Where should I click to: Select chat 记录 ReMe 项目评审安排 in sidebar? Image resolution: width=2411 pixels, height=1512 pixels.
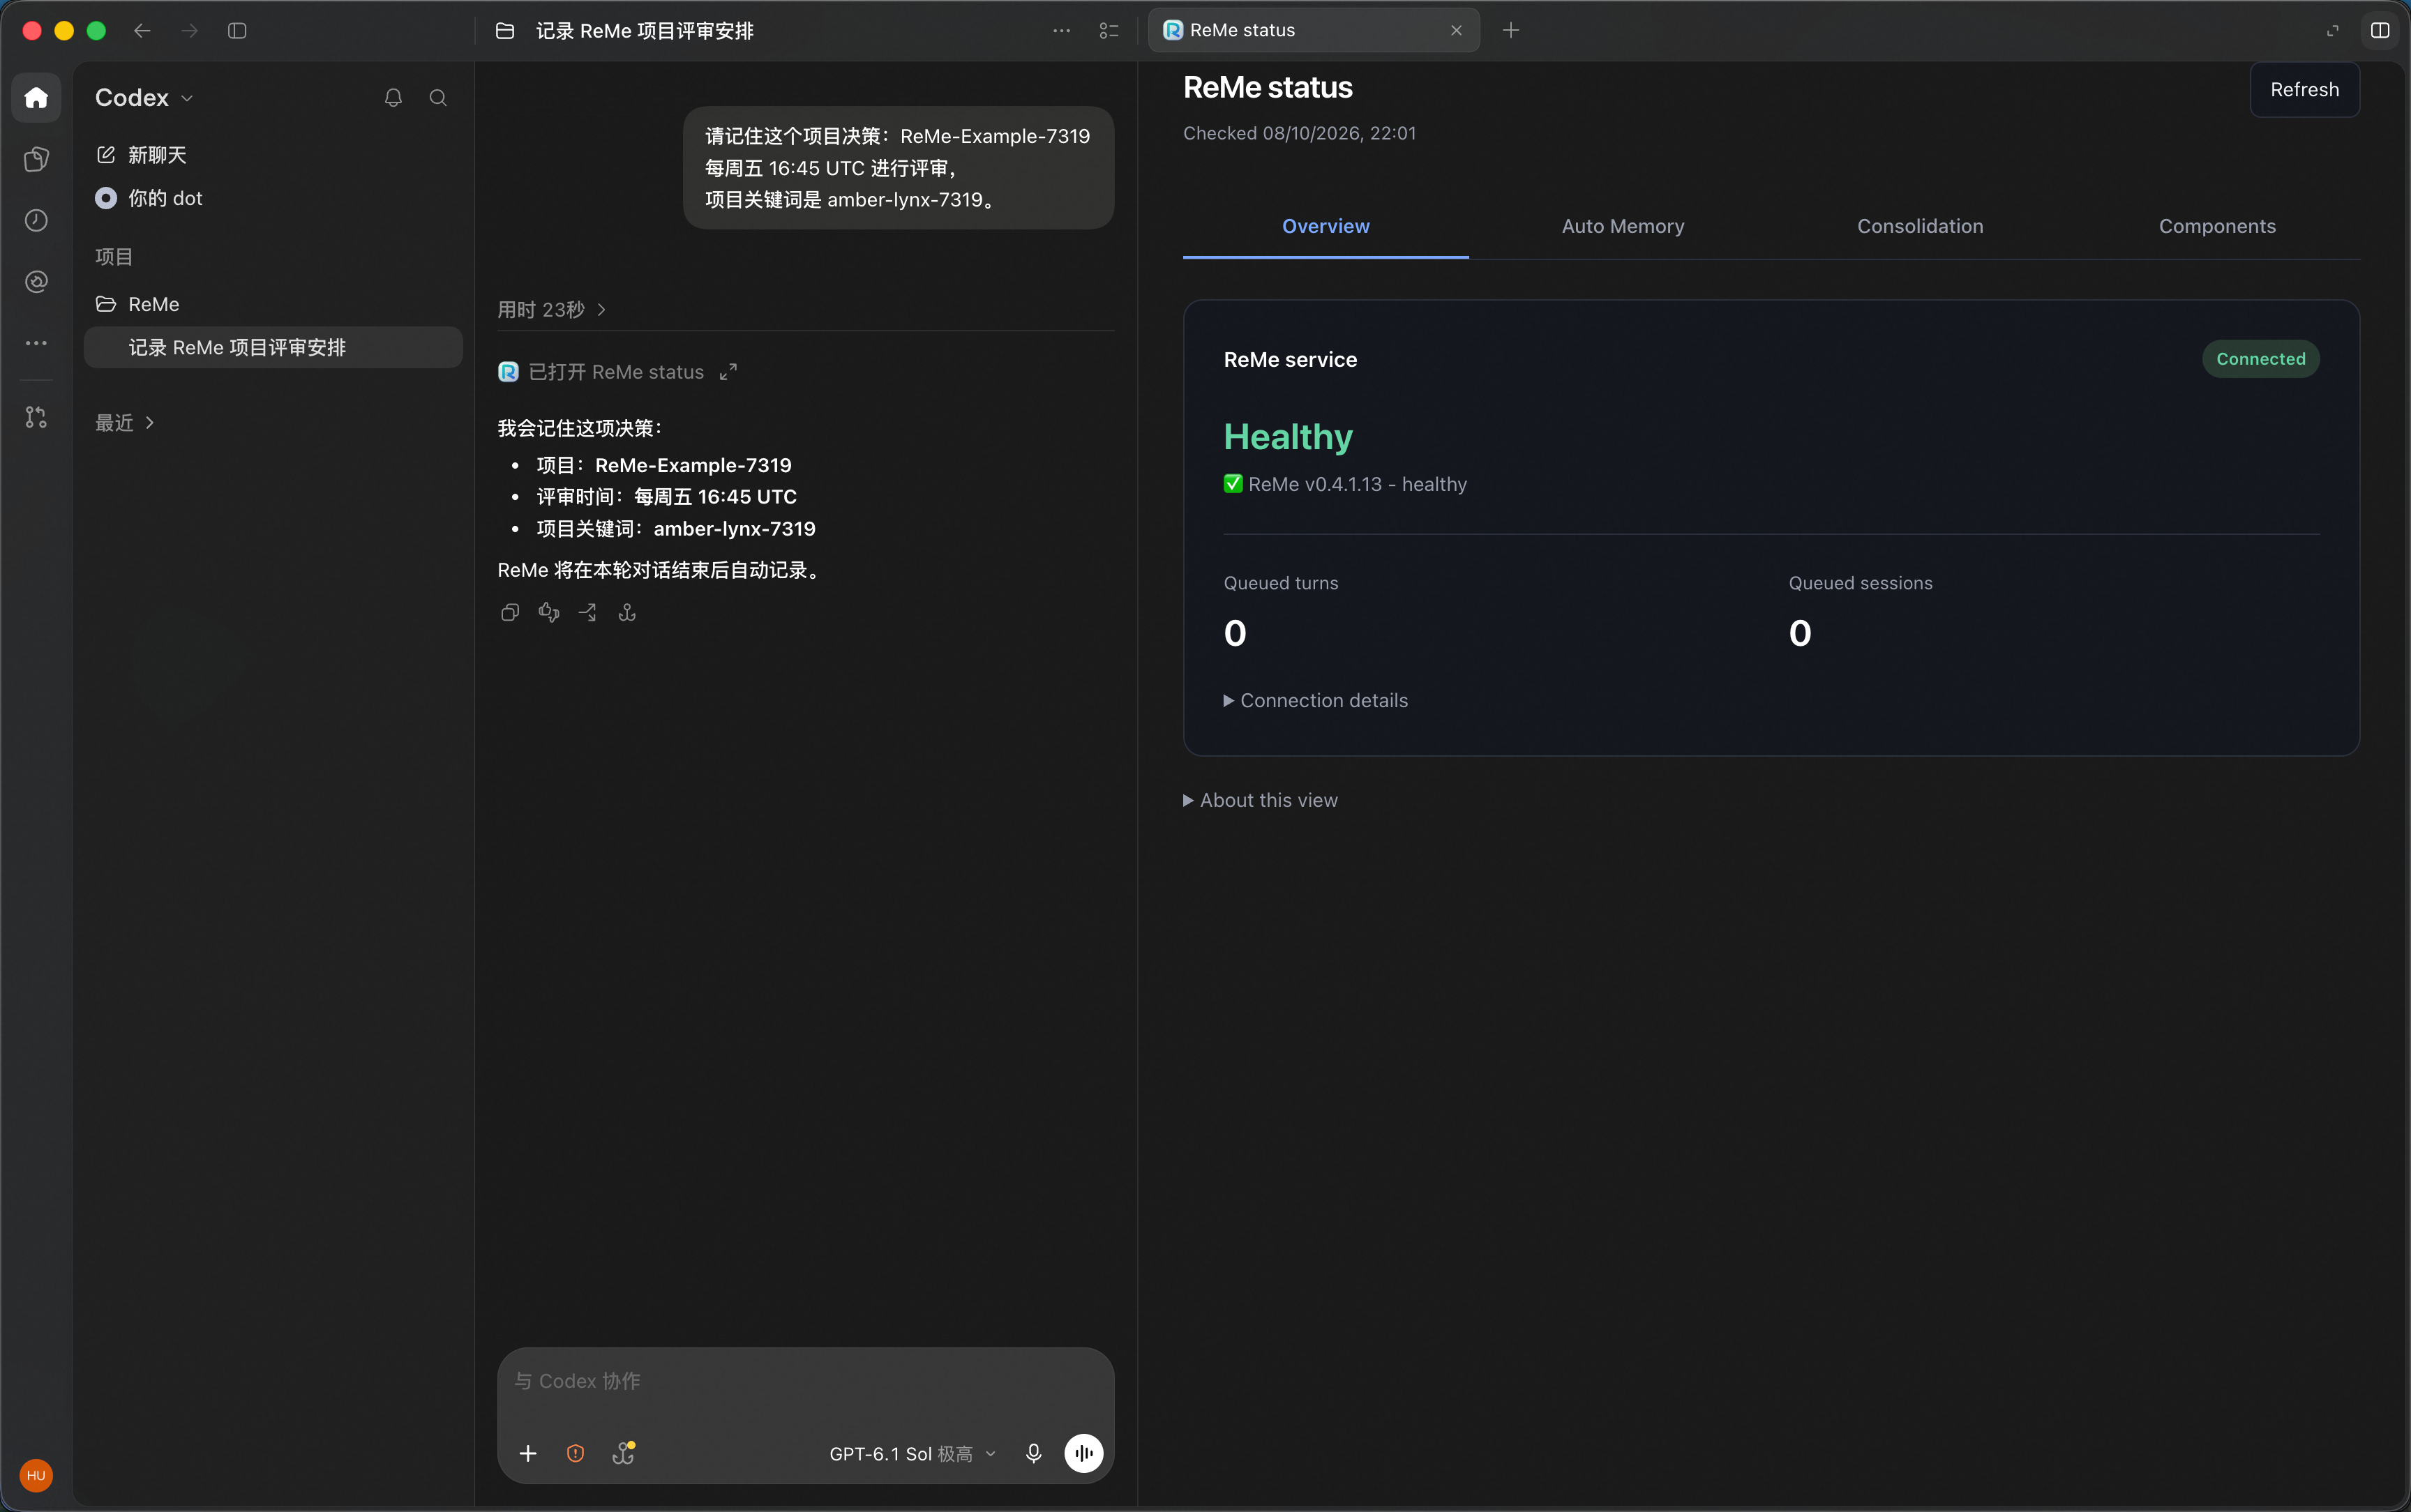point(273,347)
